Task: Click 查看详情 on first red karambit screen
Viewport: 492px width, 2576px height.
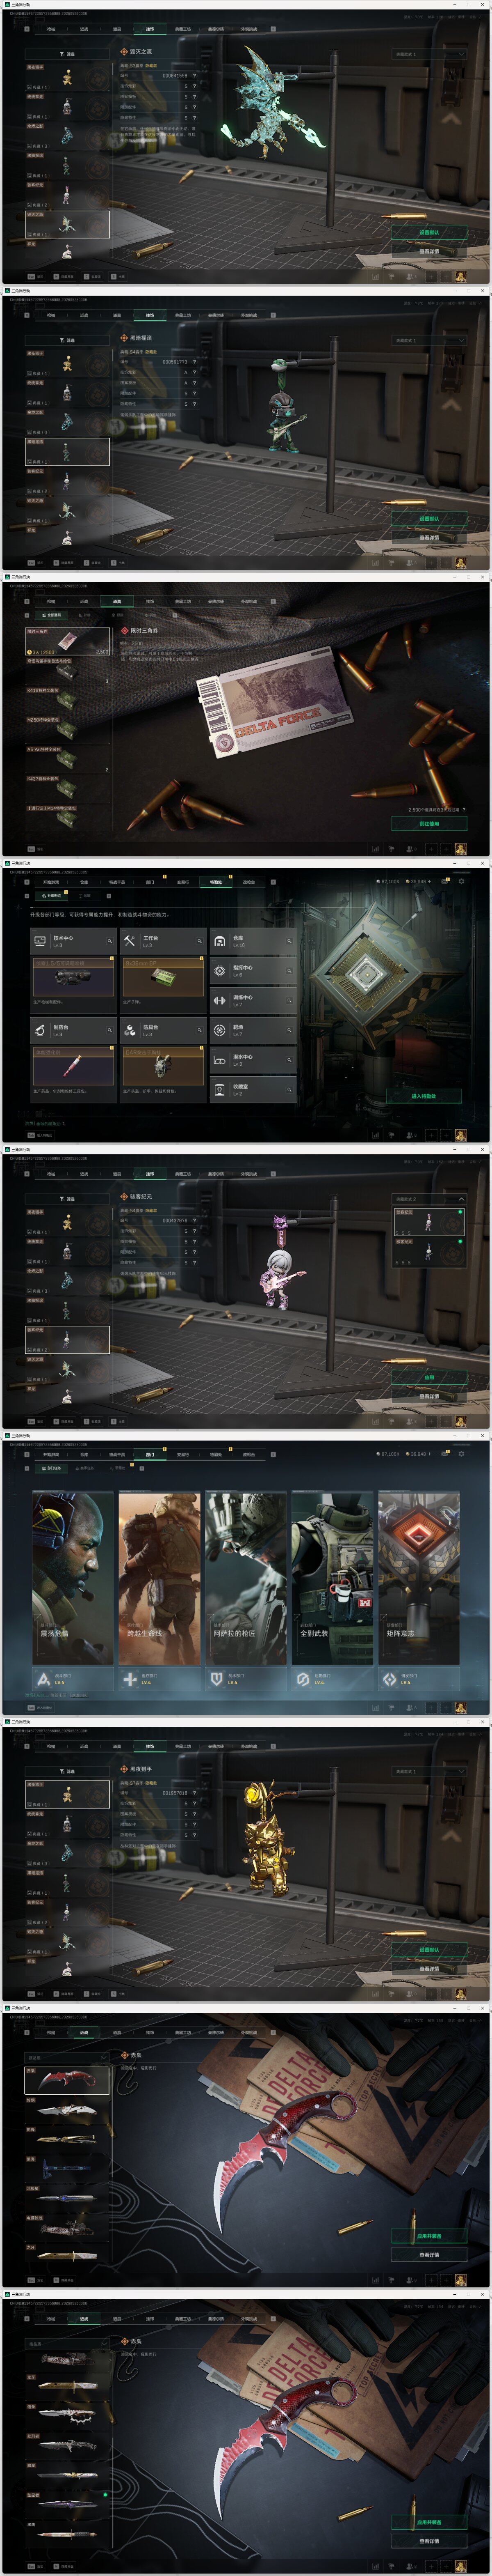Action: tap(429, 2255)
